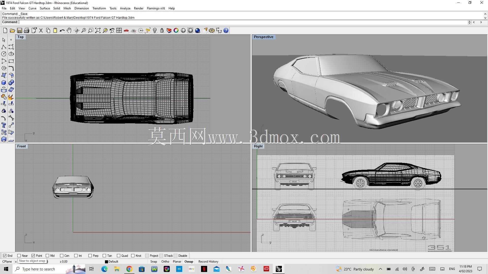This screenshot has height=274, width=488.
Task: Click the four-viewport layout icon
Action: coord(119,31)
